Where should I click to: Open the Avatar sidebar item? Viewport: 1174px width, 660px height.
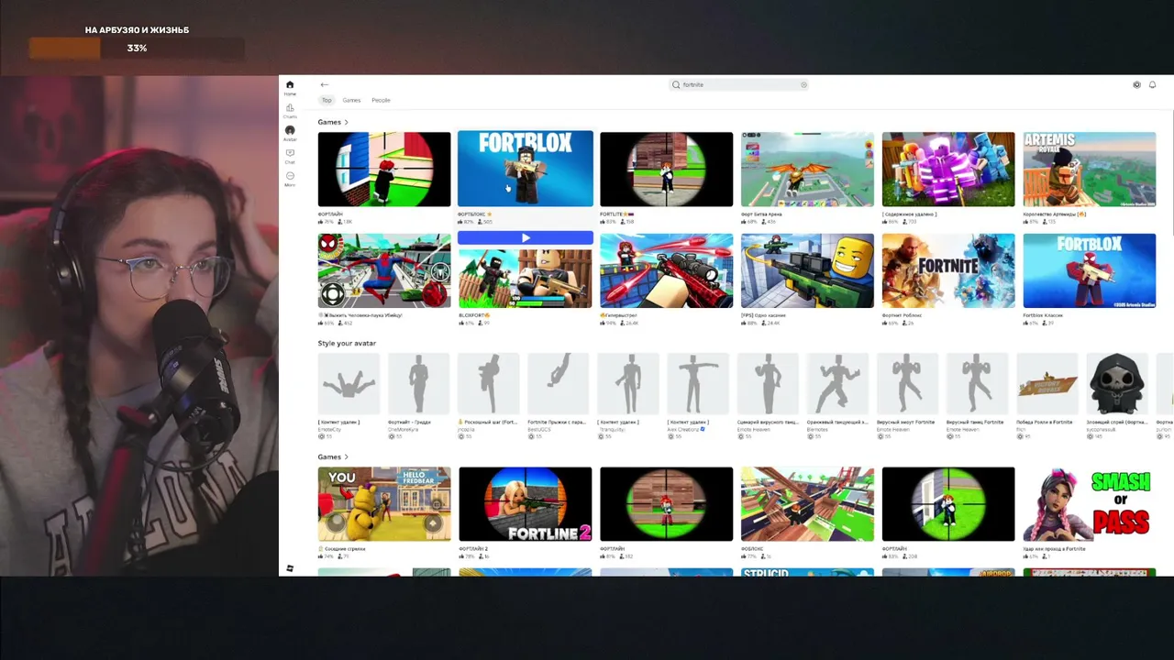pos(290,133)
